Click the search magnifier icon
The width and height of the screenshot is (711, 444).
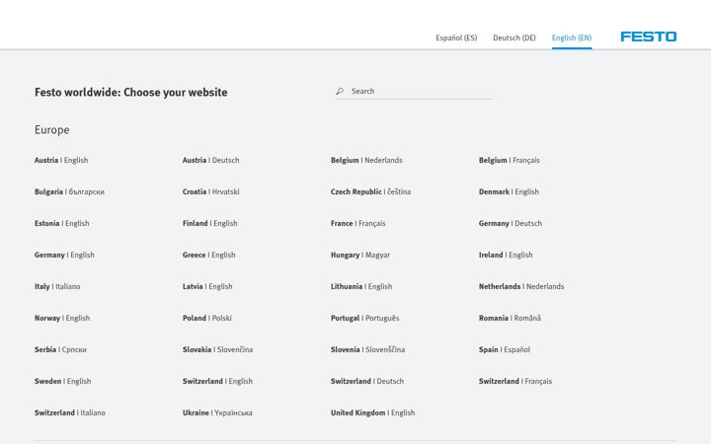coord(340,91)
